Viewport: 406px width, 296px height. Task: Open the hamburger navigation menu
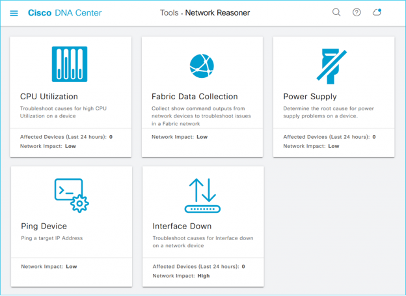(x=14, y=13)
